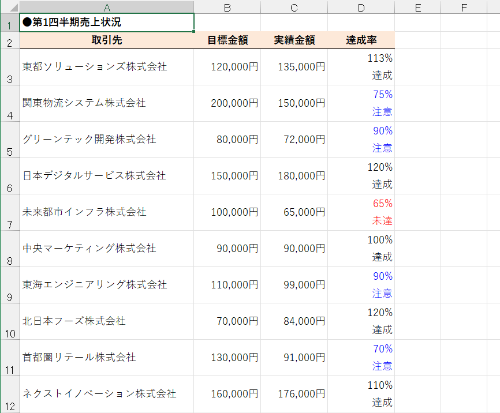Click target amount 80,000円

[227, 140]
